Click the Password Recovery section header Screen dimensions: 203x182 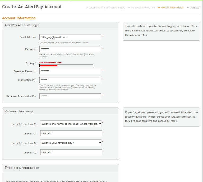click(x=19, y=111)
